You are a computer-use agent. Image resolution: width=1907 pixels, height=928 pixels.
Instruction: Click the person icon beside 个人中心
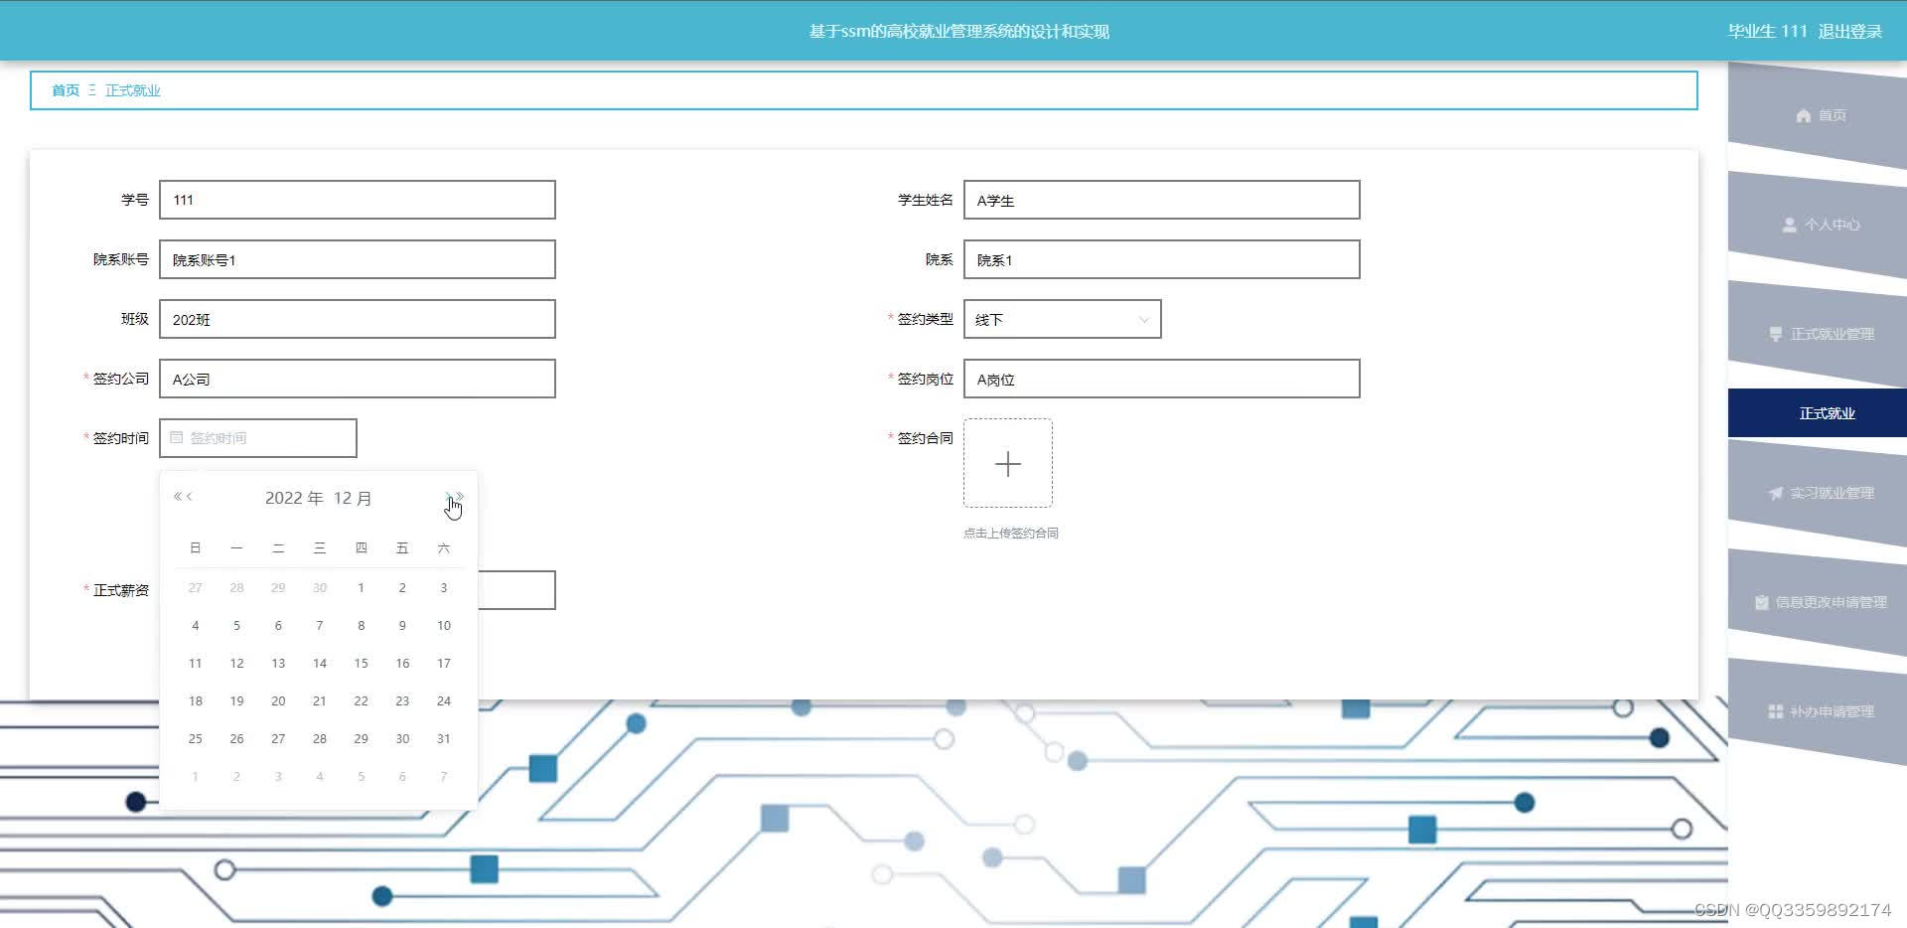click(1789, 225)
